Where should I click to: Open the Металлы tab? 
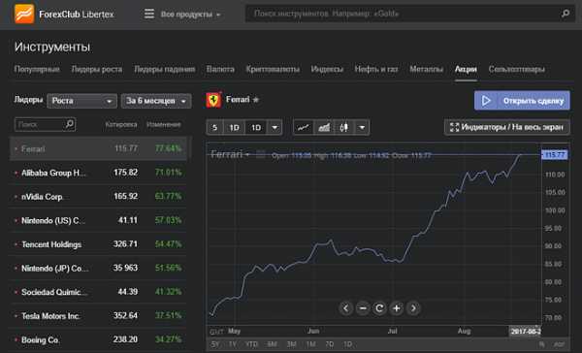426,69
